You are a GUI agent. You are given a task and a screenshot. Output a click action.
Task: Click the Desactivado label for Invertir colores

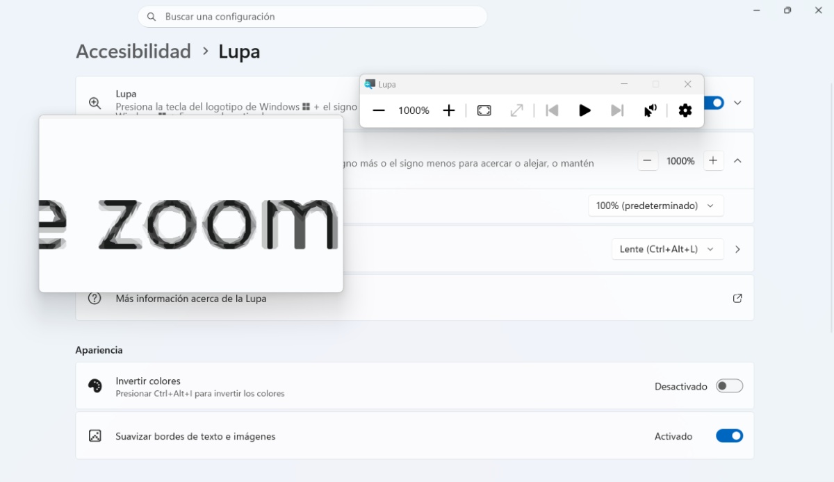(680, 386)
